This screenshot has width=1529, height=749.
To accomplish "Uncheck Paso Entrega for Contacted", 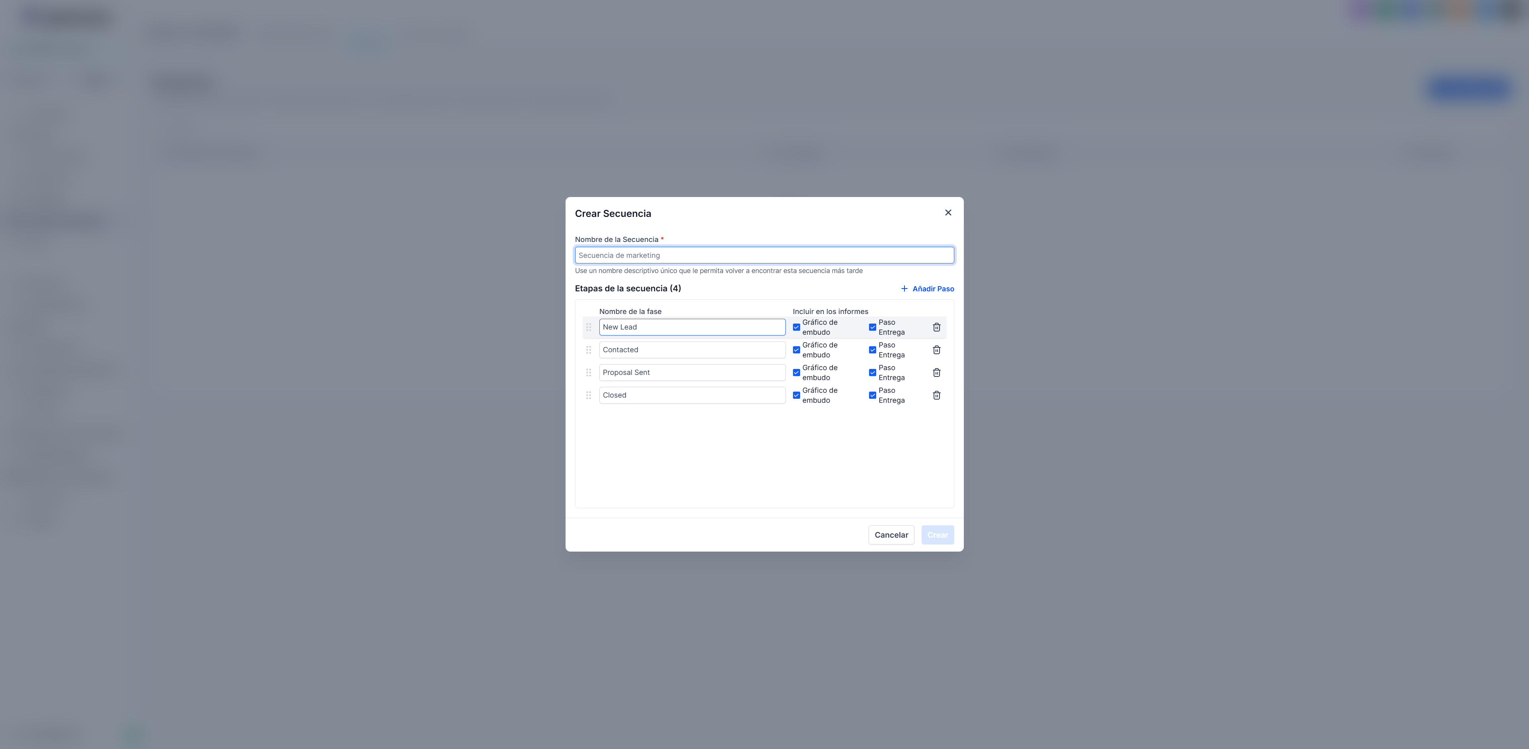I will click(x=872, y=350).
